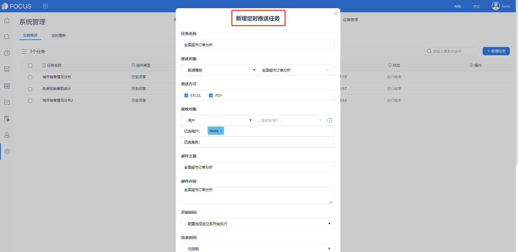Click the 邮件内容 text area

258,195
